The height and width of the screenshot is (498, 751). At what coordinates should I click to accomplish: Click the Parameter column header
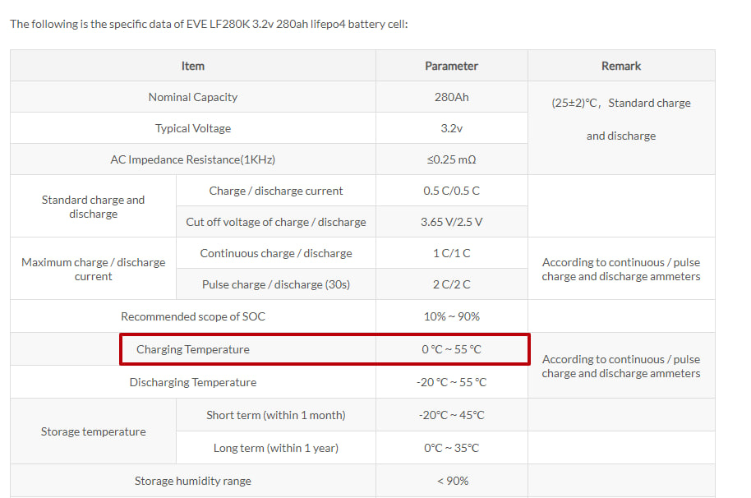pyautogui.click(x=452, y=66)
